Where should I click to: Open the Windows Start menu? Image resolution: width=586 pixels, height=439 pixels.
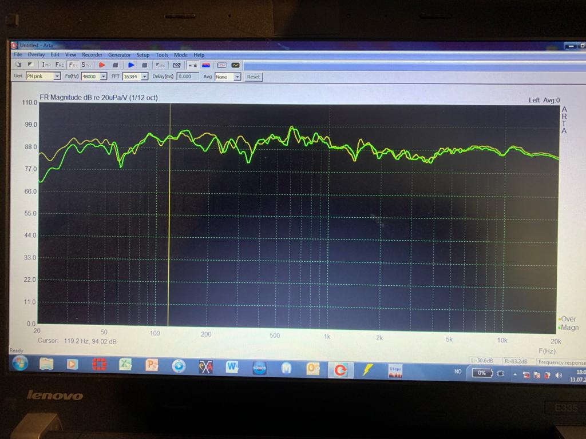coord(20,363)
